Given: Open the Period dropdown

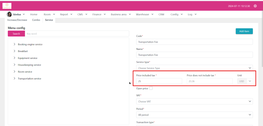Looking at the screenshot, I should (194, 115).
